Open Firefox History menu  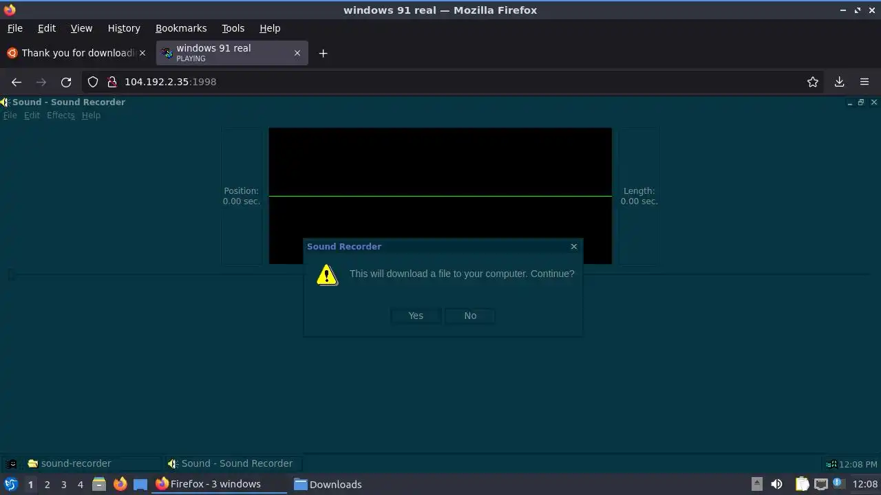coord(124,28)
